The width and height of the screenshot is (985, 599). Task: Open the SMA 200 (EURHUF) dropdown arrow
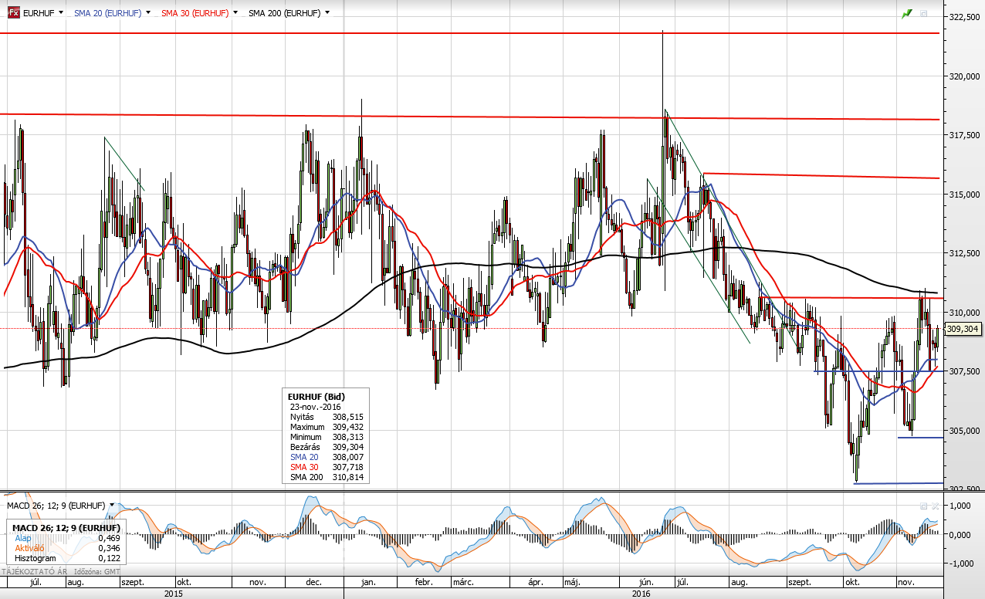(327, 13)
